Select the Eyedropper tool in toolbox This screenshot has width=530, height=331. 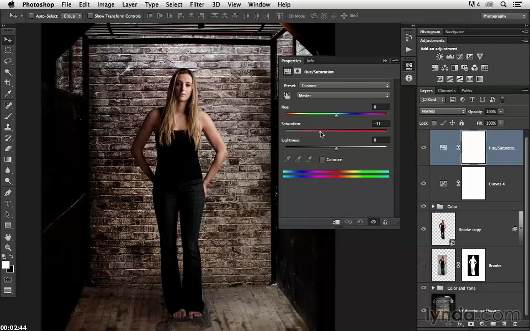(8, 94)
